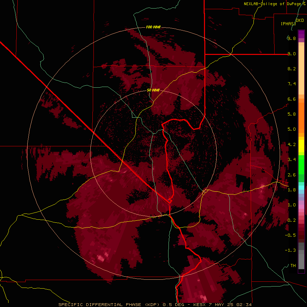Image resolution: width=307 pixels, height=307 pixels.
Task: Pick the purple top band of color bar
Action: pos(301,34)
